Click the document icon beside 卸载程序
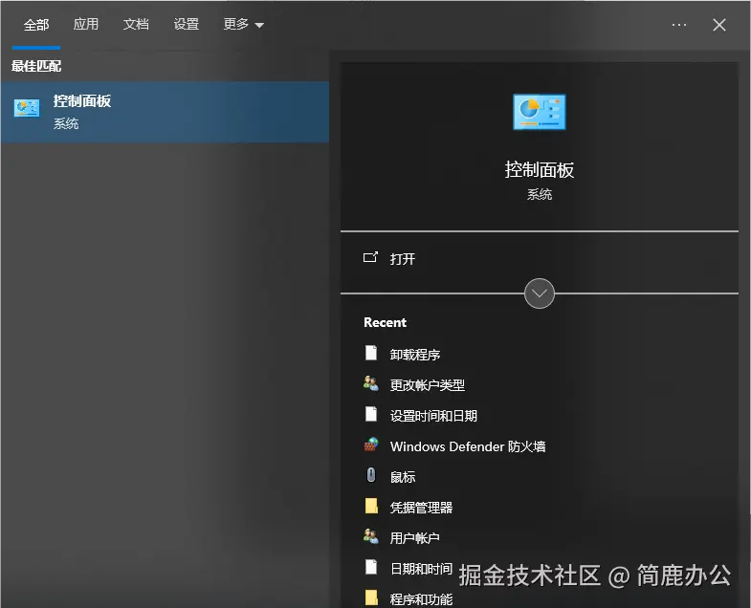The image size is (751, 608). pyautogui.click(x=371, y=353)
